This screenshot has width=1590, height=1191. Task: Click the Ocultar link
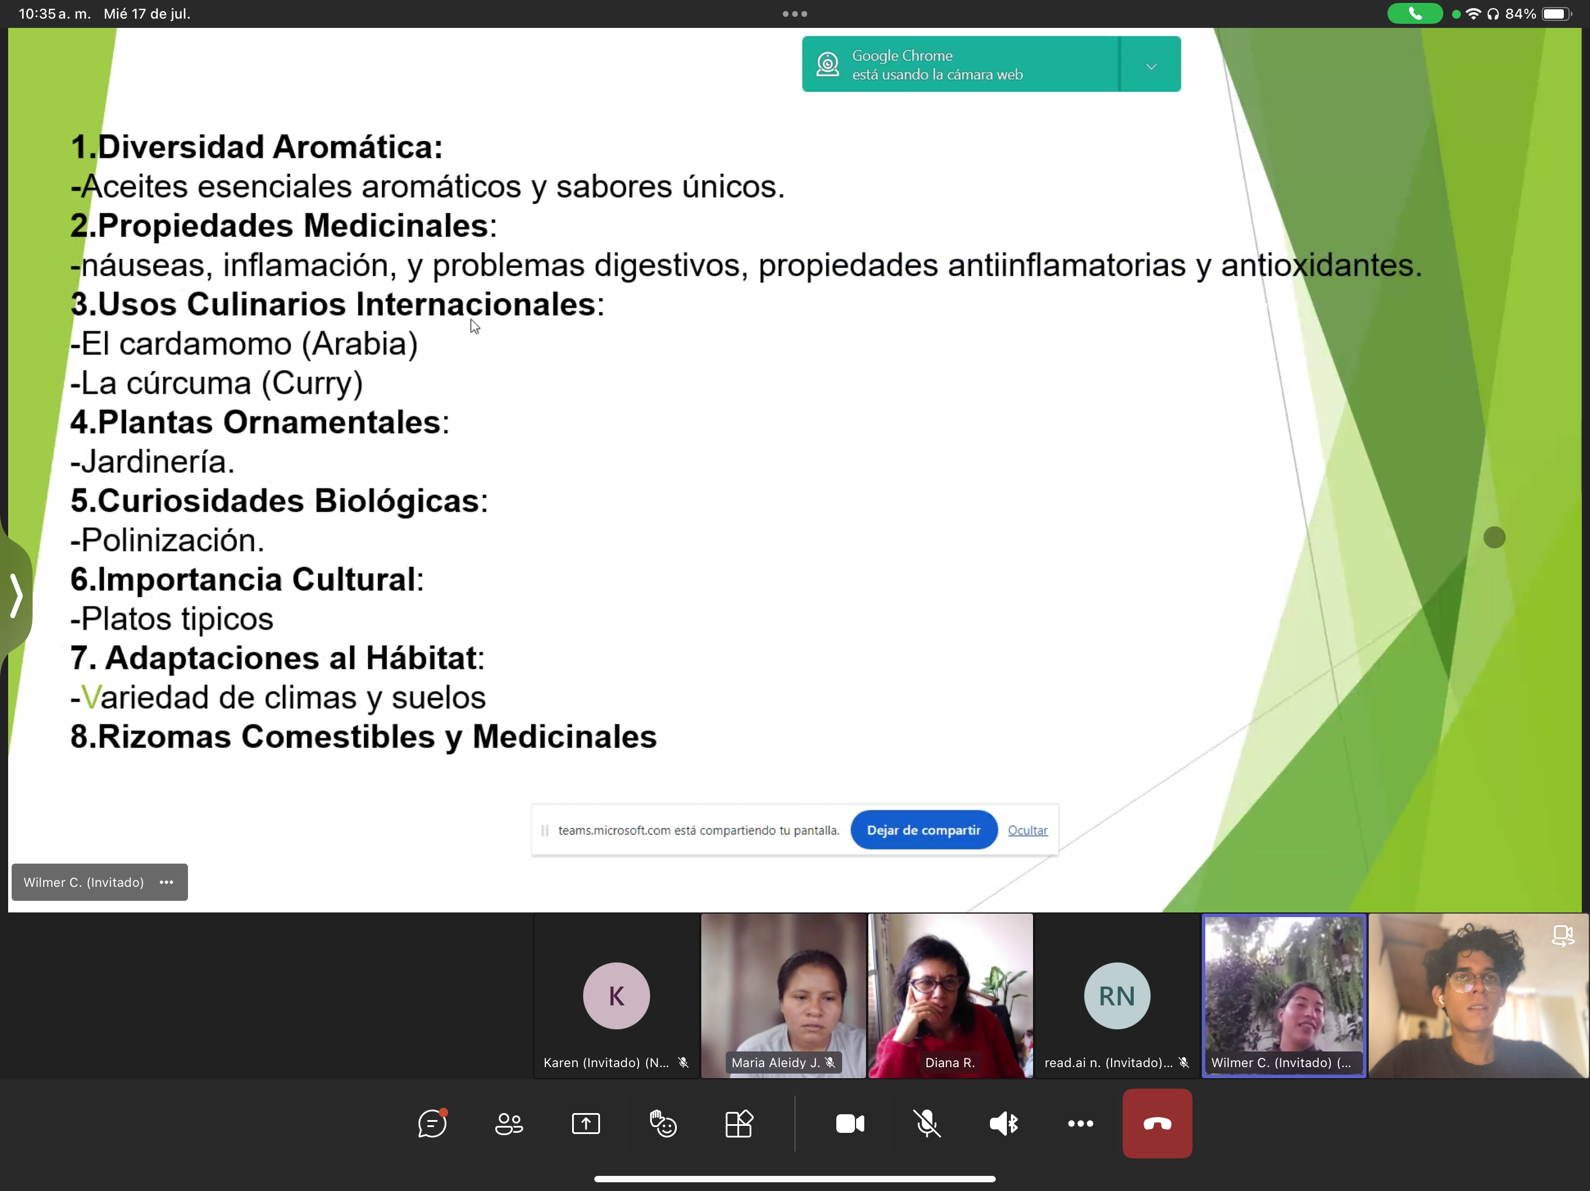click(1027, 830)
